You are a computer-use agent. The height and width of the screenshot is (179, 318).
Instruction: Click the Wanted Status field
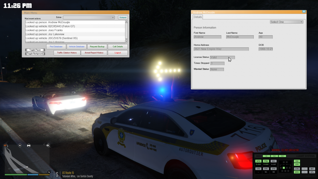tap(217, 69)
